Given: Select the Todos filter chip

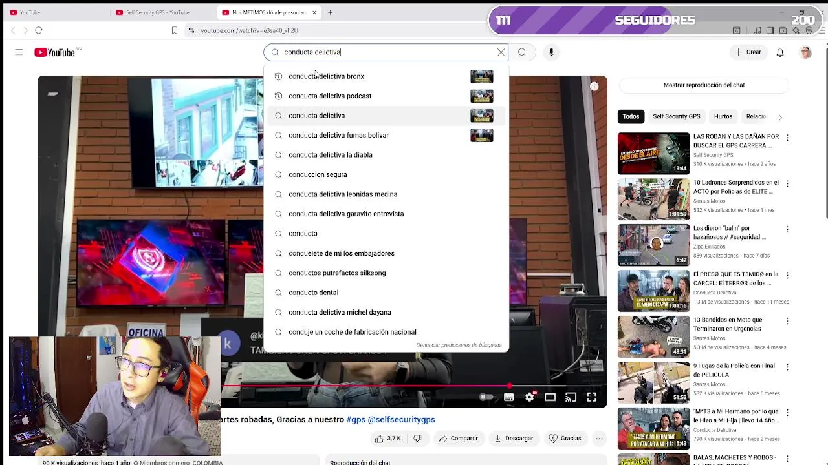Looking at the screenshot, I should 631,116.
